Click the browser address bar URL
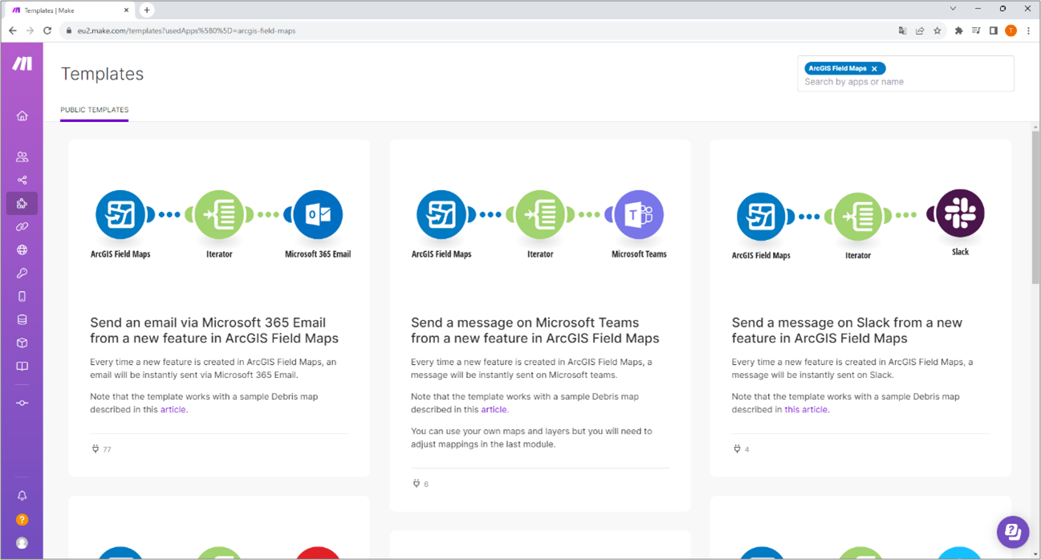 (186, 30)
